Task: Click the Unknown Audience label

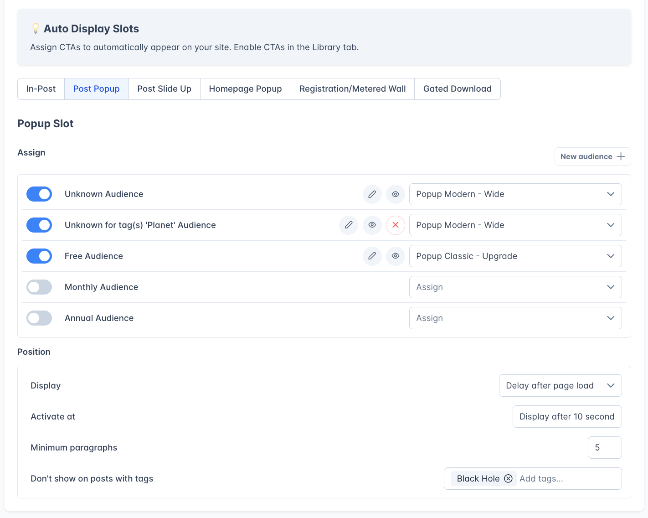Action: [x=104, y=194]
